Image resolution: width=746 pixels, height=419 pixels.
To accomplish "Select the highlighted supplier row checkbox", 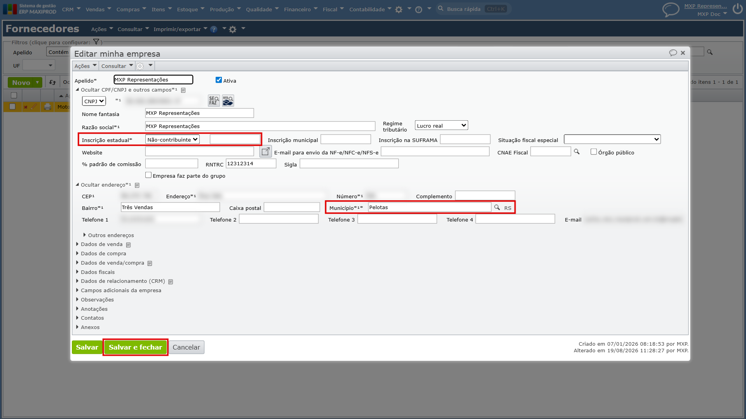I will click(12, 107).
